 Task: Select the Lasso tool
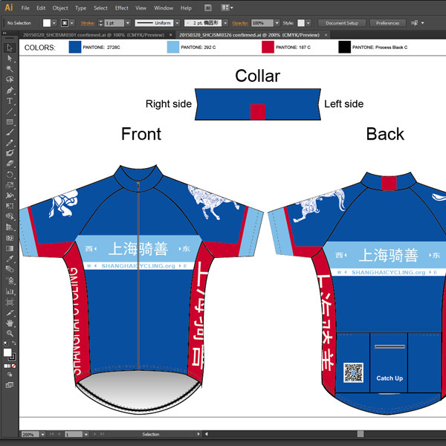point(10,80)
